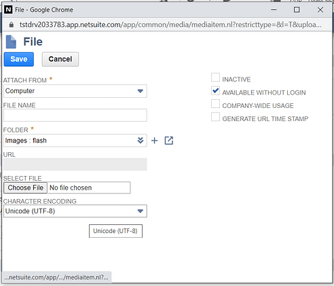The width and height of the screenshot is (334, 286).
Task: Enable the Inactive checkbox
Action: (215, 77)
